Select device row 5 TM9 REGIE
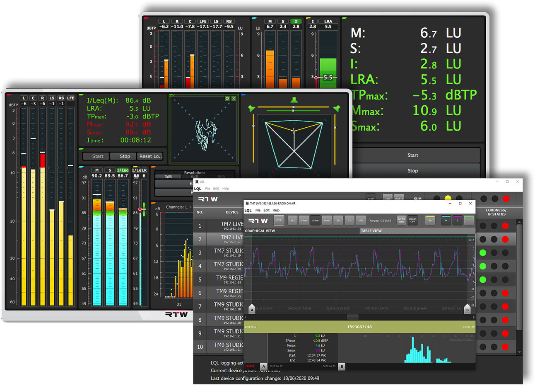The height and width of the screenshot is (386, 535). [x=219, y=279]
